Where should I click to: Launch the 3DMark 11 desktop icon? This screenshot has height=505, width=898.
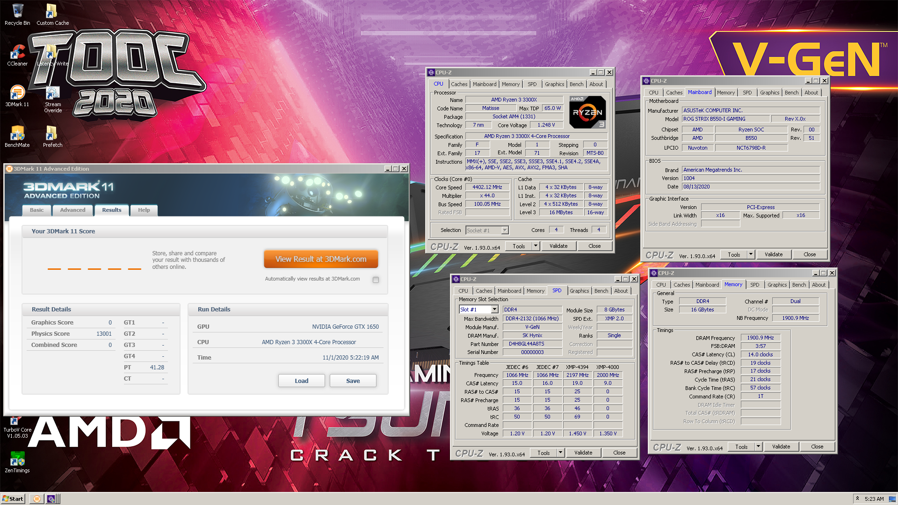click(17, 95)
